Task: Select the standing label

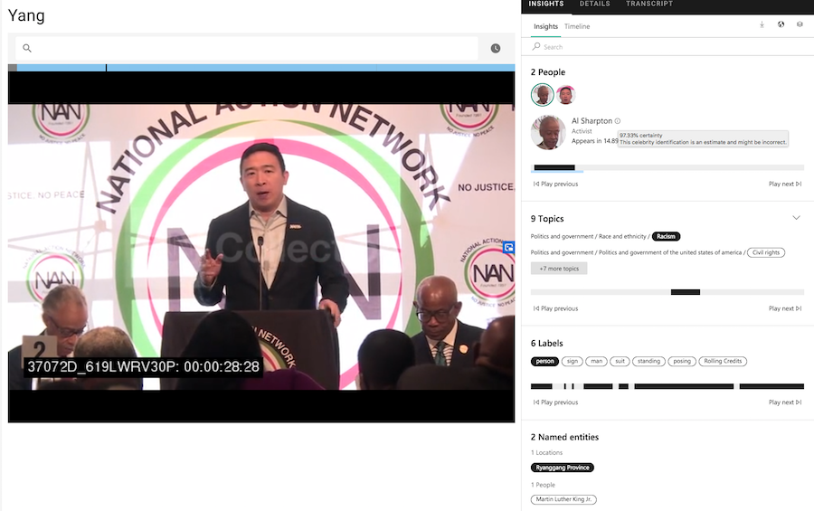Action: click(648, 362)
